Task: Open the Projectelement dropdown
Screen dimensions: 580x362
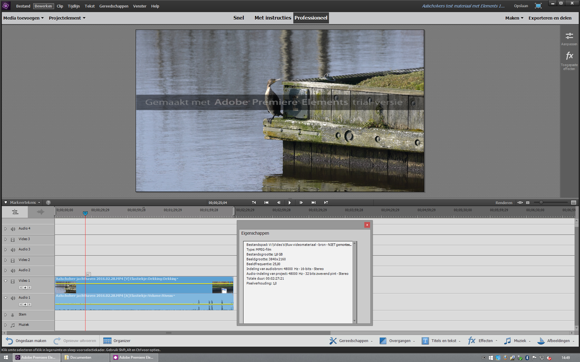Action: pyautogui.click(x=67, y=18)
